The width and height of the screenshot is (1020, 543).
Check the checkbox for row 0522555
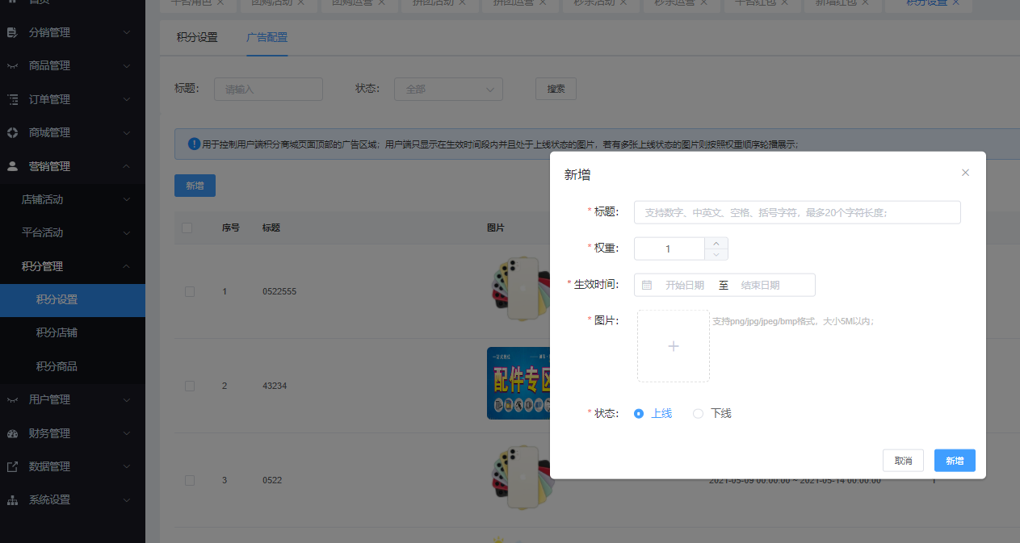coord(189,291)
